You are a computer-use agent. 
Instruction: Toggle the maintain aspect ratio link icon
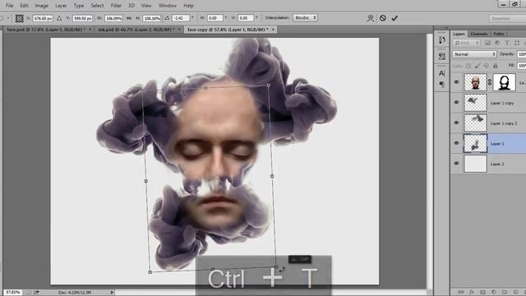click(129, 18)
